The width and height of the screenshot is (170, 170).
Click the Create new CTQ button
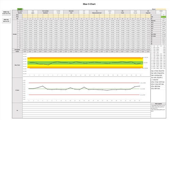[6, 13]
